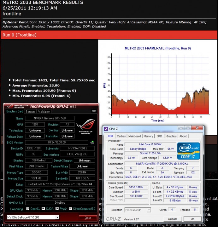Click the Level 3 cache 8 MBytes value

tap(175, 201)
